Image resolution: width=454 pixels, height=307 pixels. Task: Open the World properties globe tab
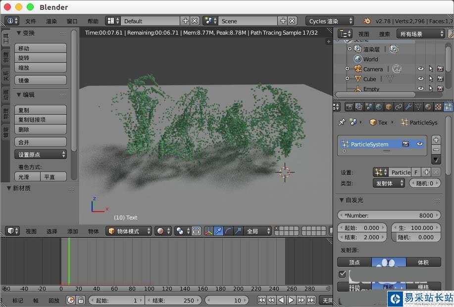pos(379,107)
